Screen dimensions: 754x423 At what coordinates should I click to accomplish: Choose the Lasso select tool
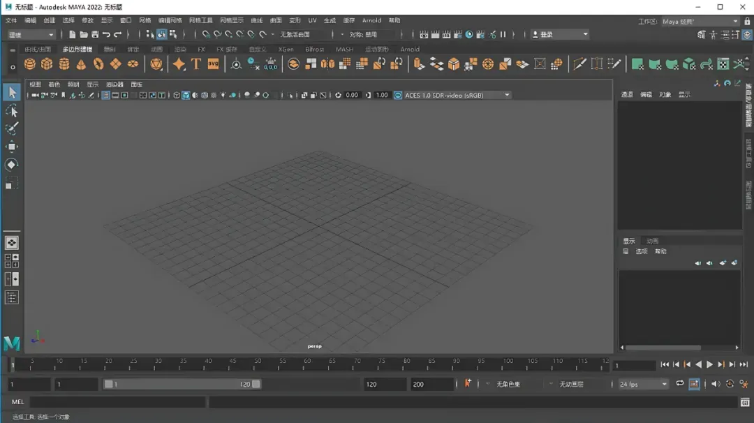[x=12, y=111]
